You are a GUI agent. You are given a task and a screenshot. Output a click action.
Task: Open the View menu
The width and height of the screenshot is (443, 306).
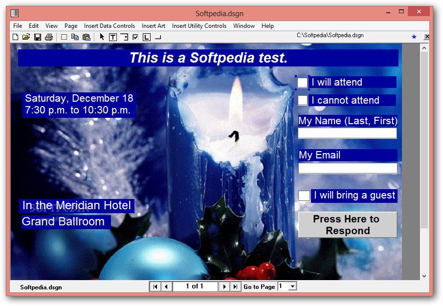tap(51, 26)
